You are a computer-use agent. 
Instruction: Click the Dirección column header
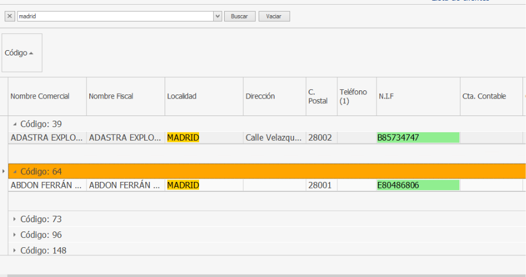260,96
